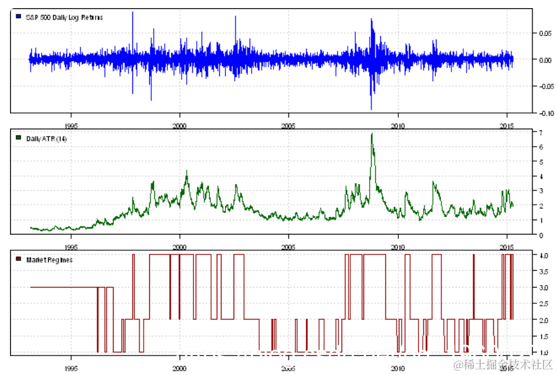The height and width of the screenshot is (375, 557).
Task: Click the 3.5 label on the regimes y-axis
Action: coord(543,271)
